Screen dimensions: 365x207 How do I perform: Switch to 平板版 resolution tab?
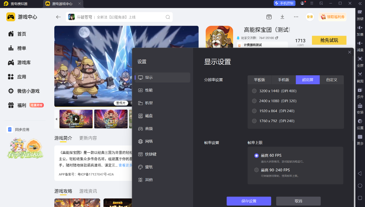[260, 80]
